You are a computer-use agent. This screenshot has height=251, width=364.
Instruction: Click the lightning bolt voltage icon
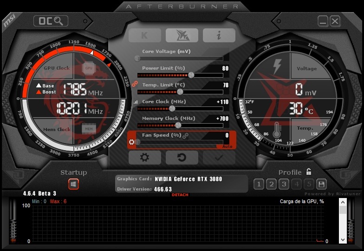[x=277, y=66]
